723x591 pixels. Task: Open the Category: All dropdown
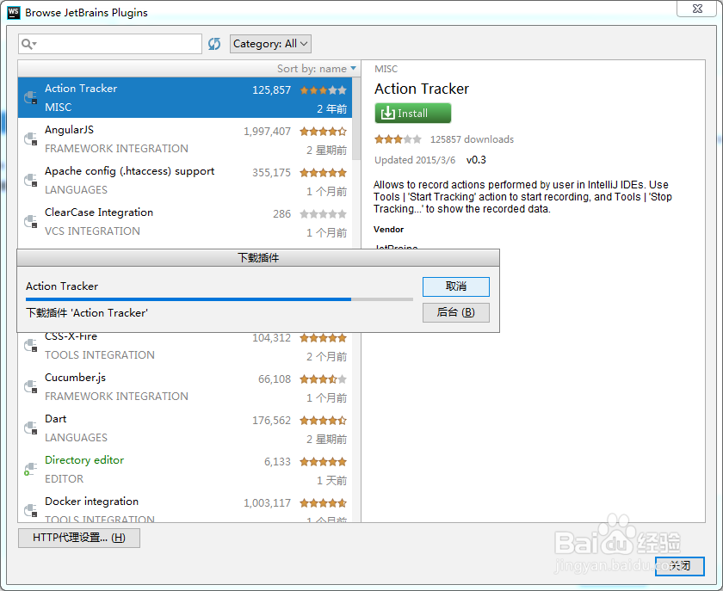pos(270,44)
